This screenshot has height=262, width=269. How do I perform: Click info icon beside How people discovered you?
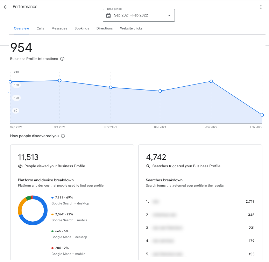63,136
